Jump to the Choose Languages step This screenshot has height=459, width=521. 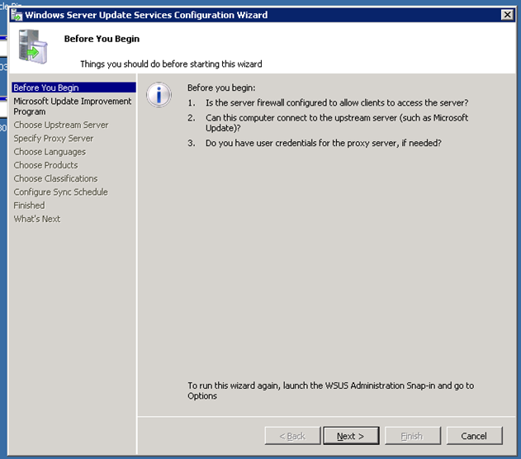coord(49,152)
